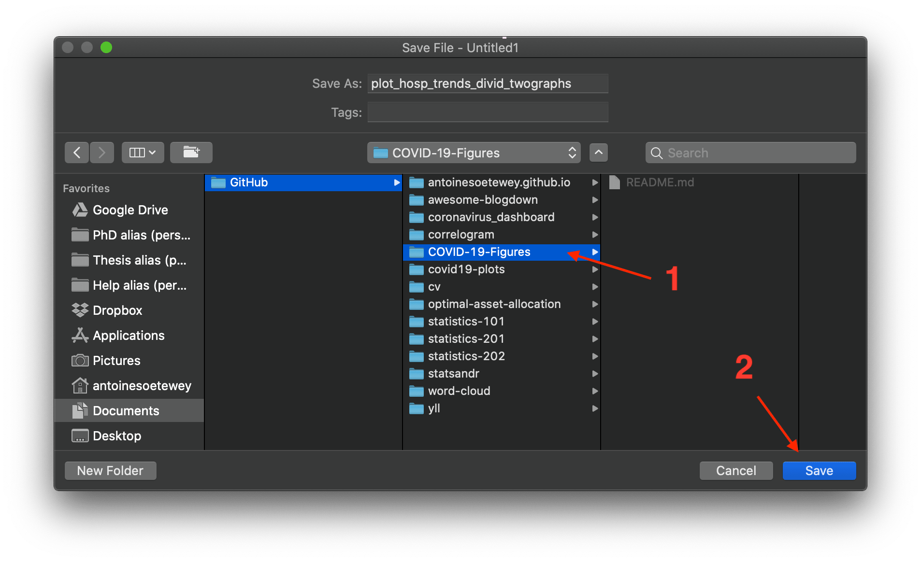Click the Dropbox logo icon

click(x=80, y=310)
